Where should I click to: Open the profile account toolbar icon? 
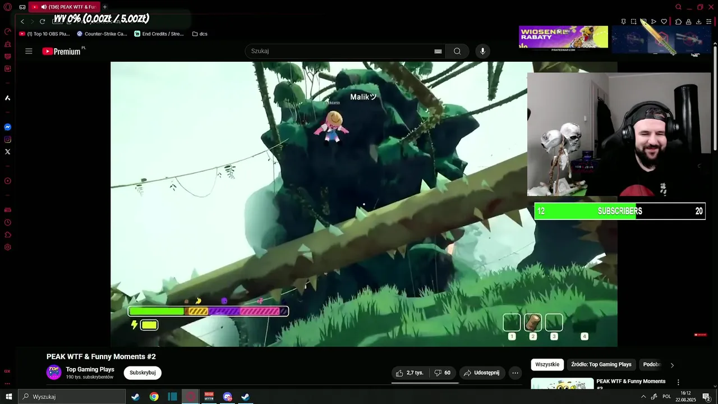pyautogui.click(x=688, y=21)
